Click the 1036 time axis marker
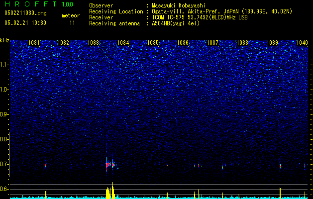 tap(183, 43)
